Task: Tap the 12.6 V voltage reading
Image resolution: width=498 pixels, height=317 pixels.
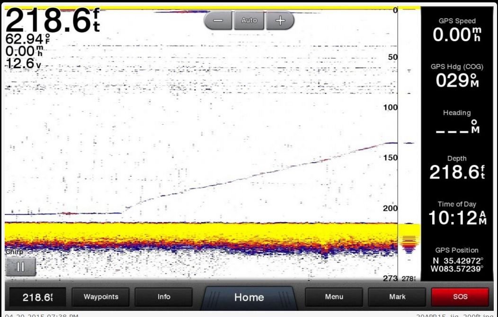Action: point(23,63)
